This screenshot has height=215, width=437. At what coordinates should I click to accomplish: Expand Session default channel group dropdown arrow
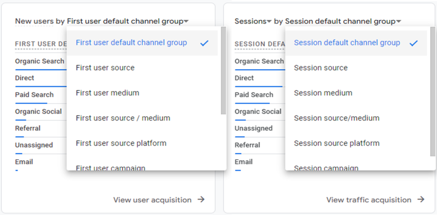399,21
